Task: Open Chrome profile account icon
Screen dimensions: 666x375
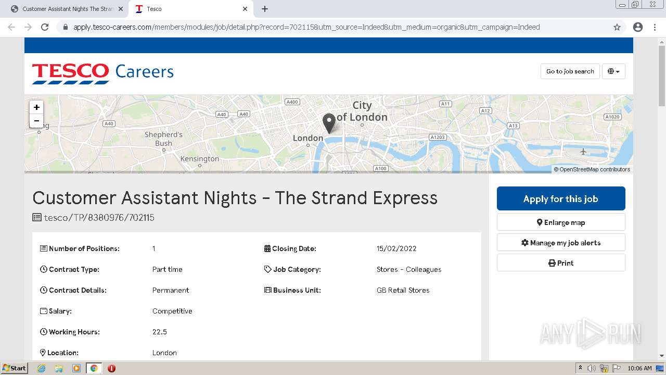Action: click(638, 27)
